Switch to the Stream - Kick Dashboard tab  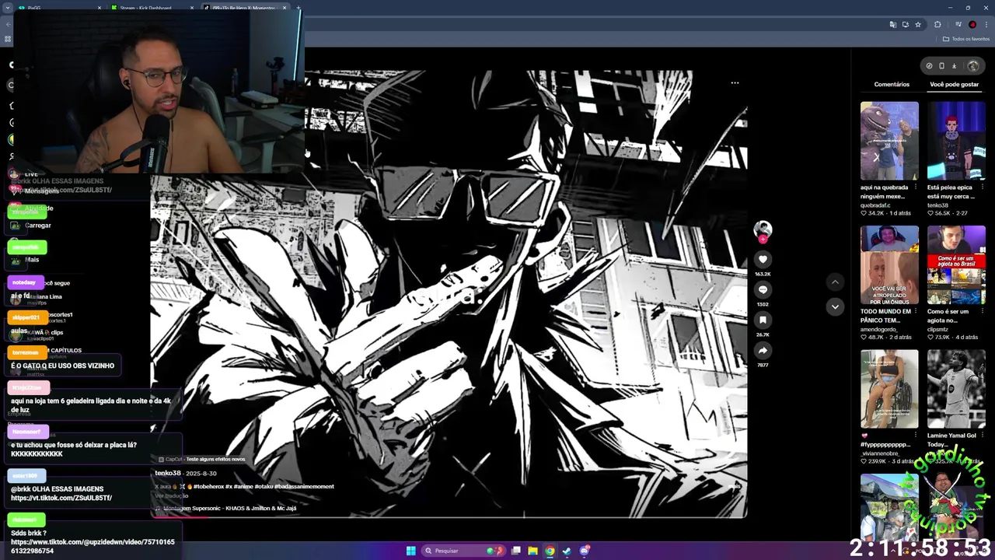[x=152, y=8]
